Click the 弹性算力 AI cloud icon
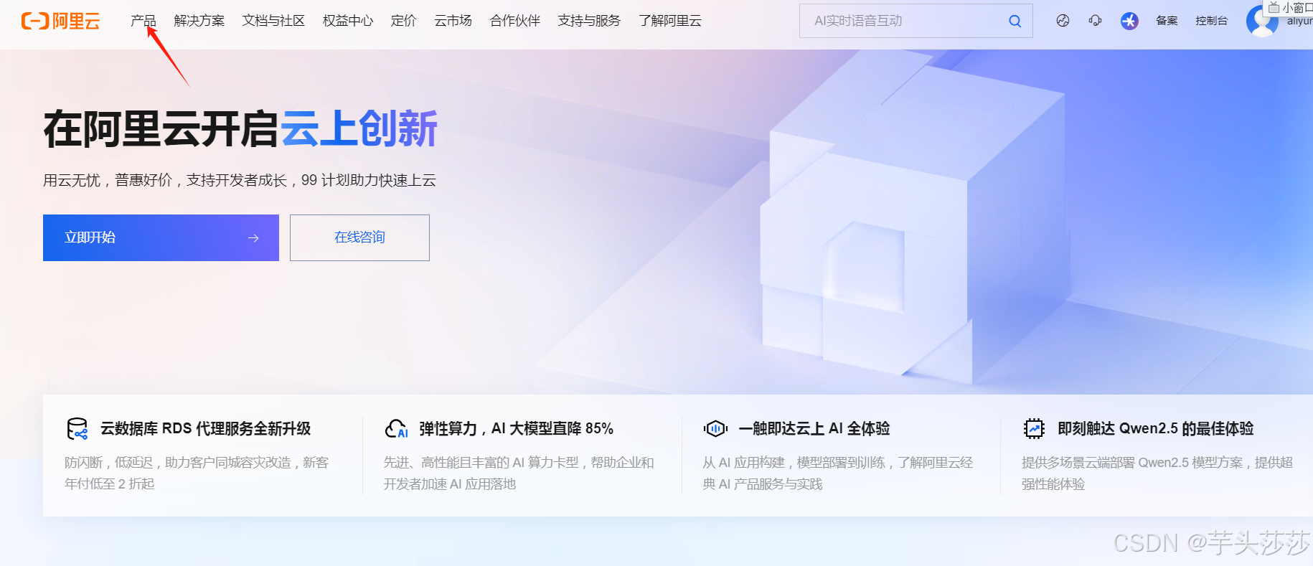The width and height of the screenshot is (1313, 566). click(396, 429)
